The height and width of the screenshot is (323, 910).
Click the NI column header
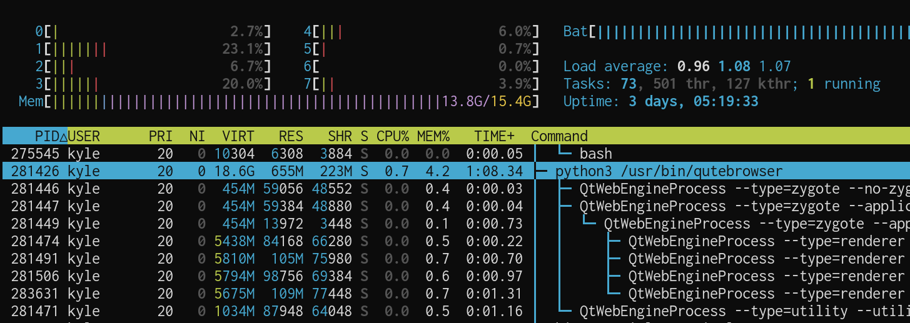click(x=197, y=136)
